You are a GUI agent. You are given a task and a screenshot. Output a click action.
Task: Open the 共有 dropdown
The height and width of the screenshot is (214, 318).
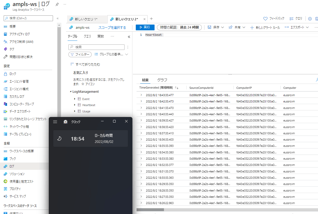(237, 27)
